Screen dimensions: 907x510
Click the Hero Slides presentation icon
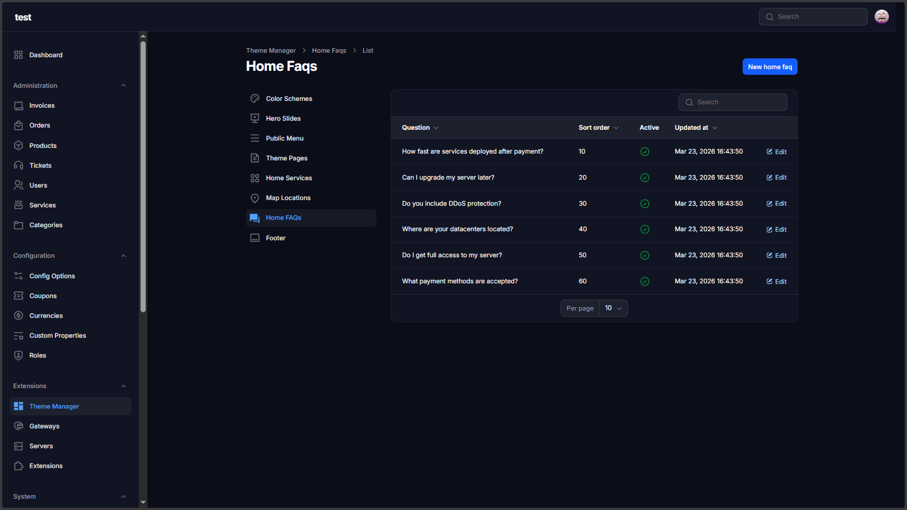click(x=255, y=118)
